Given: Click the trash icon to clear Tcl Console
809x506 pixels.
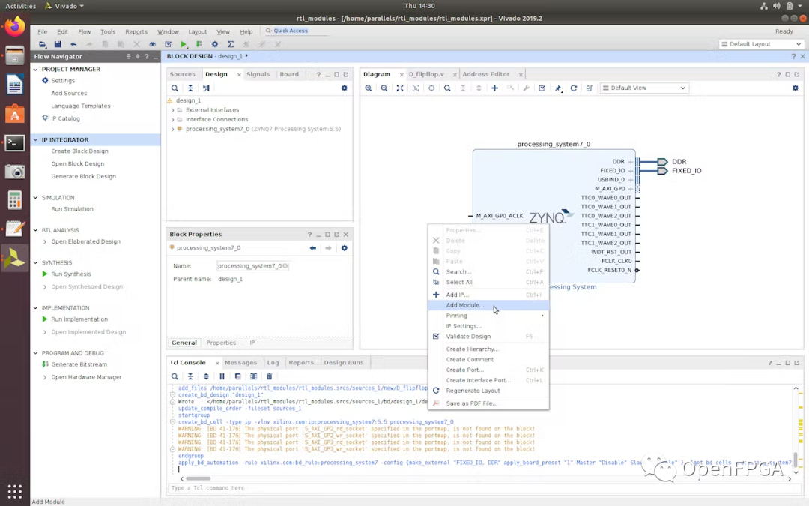Looking at the screenshot, I should pos(270,376).
